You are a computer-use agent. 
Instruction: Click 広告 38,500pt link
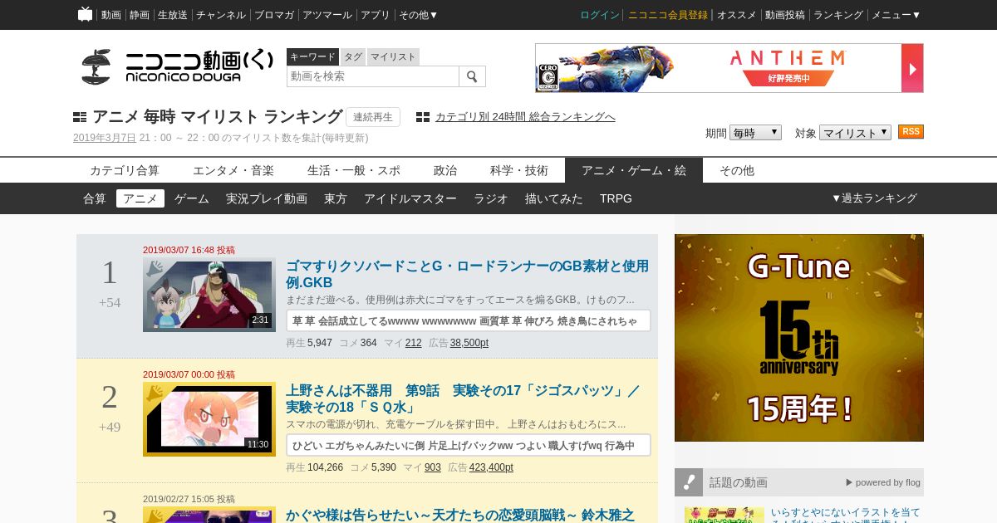click(x=469, y=343)
